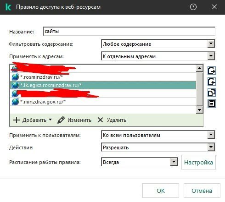The height and width of the screenshot is (202, 225).
Task: Click the Добавить button with plus sign
Action: pos(33,120)
